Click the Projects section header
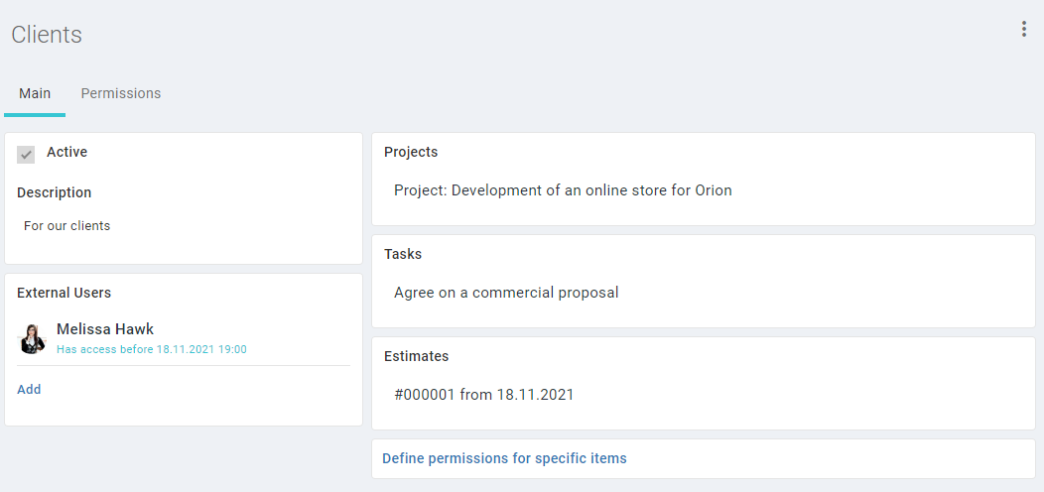The image size is (1044, 492). 411,152
